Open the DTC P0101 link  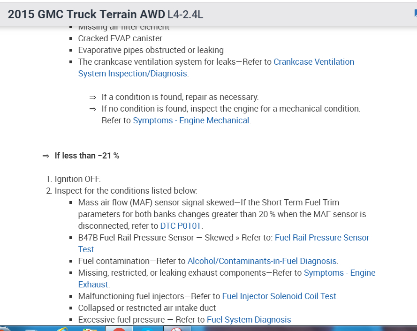tap(181, 226)
